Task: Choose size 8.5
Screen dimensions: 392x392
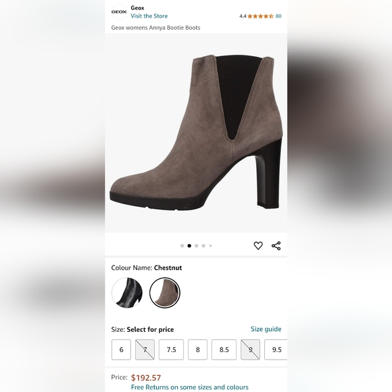Action: click(224, 349)
